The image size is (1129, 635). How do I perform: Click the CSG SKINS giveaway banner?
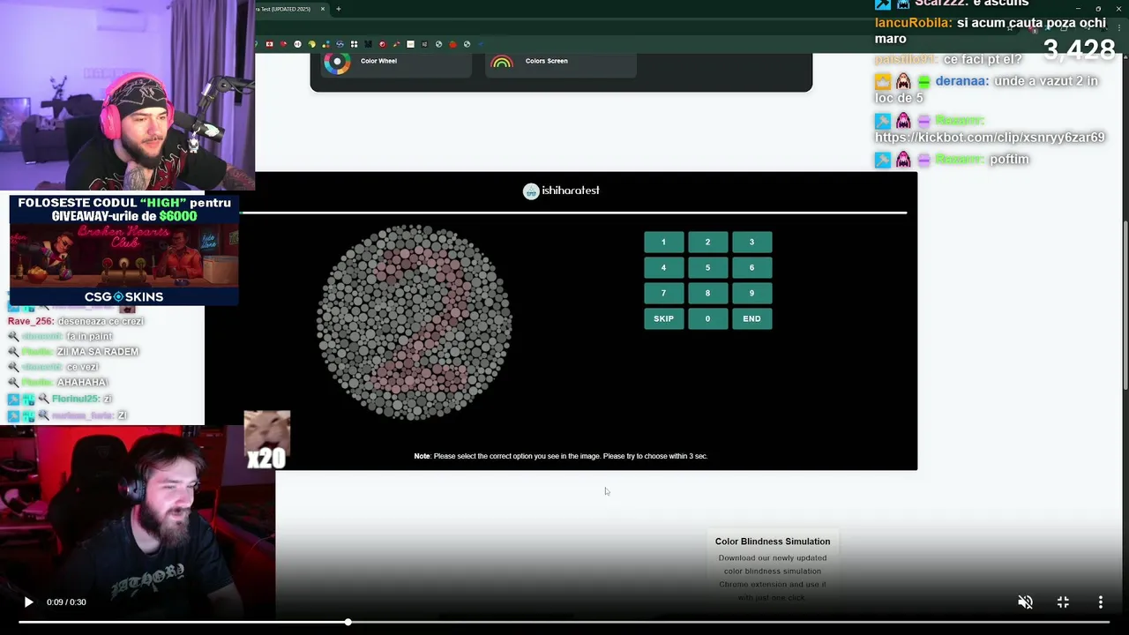pos(123,250)
